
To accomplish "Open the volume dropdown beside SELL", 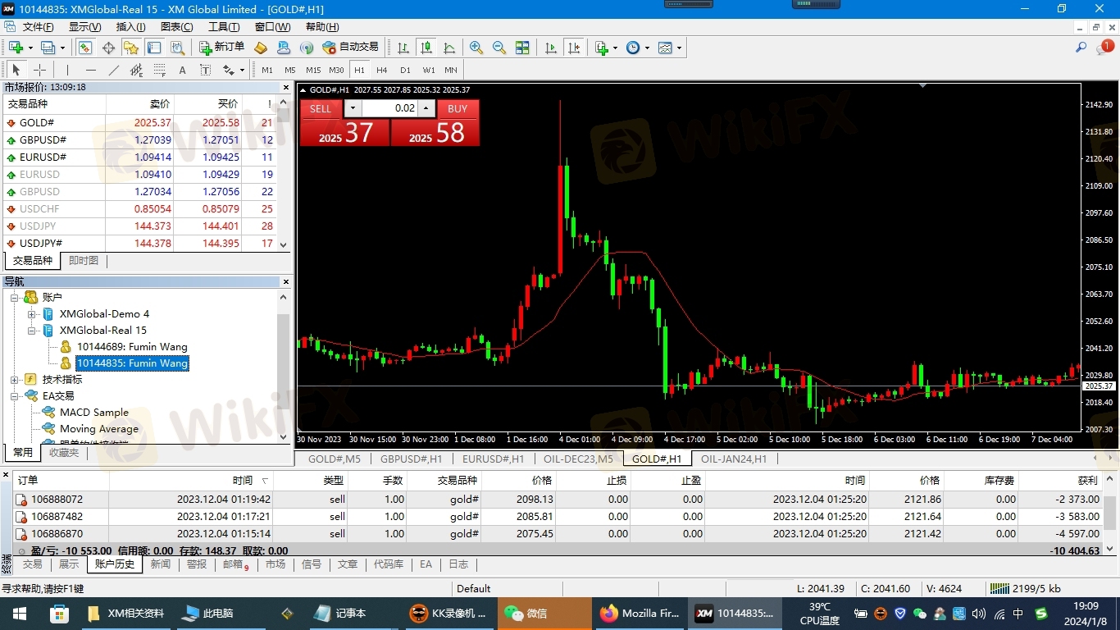I will [x=353, y=108].
